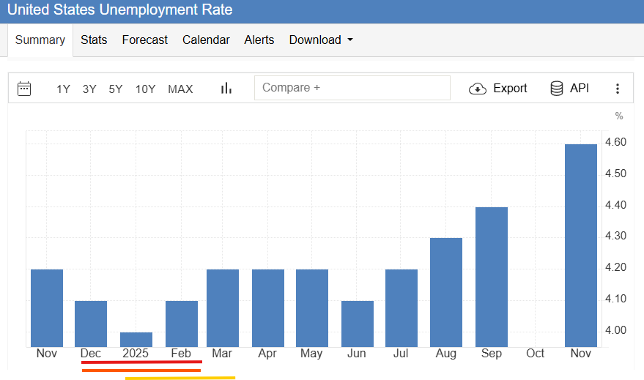Select the Summary tab
The image size is (644, 380).
pyautogui.click(x=40, y=40)
